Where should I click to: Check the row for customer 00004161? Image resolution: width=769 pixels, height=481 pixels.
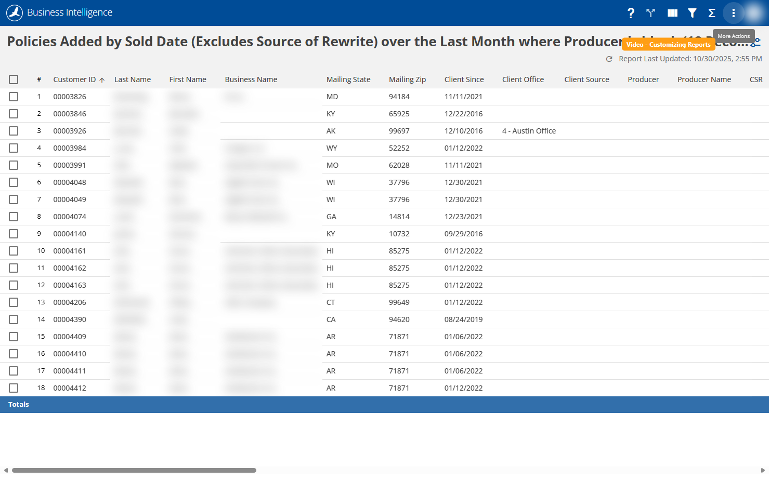[x=14, y=251]
